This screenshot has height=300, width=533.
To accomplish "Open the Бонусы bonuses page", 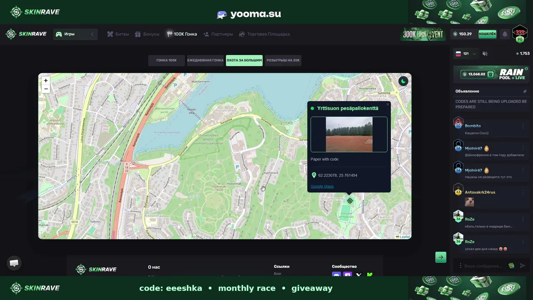I will (147, 34).
